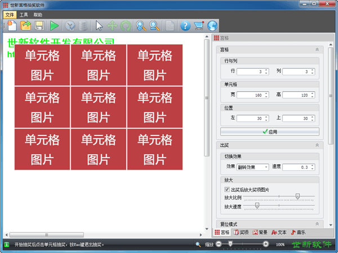Click the blue help question mark icon
The height and width of the screenshot is (253, 338).
click(x=185, y=25)
